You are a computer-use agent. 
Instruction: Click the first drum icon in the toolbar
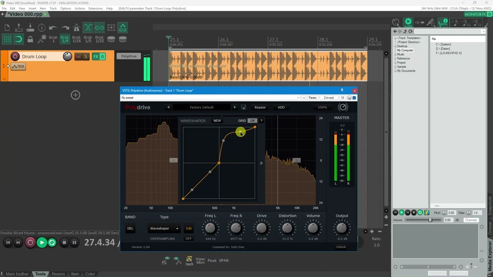pos(111,39)
